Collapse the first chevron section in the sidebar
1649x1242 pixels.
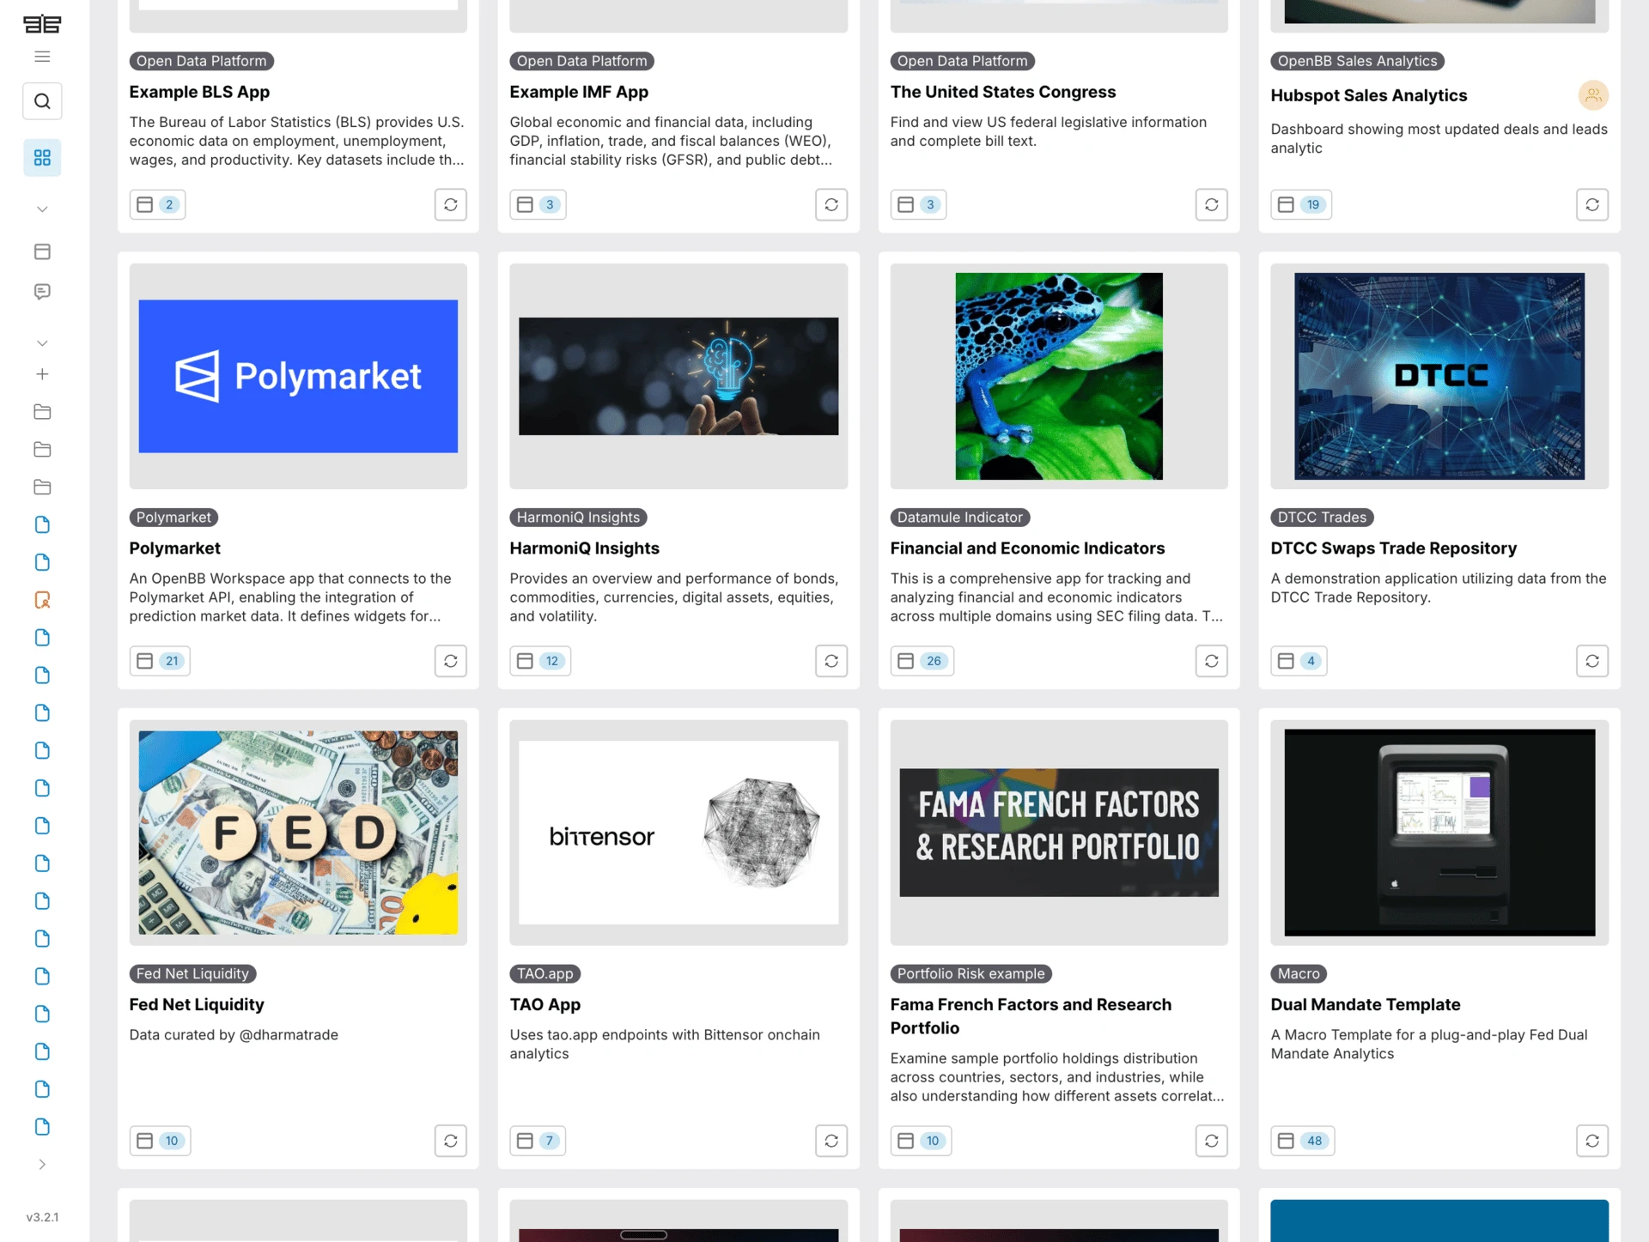tap(42, 209)
